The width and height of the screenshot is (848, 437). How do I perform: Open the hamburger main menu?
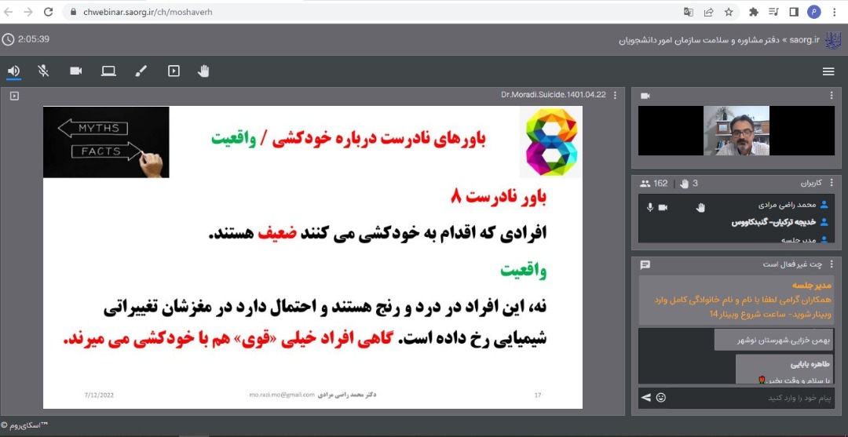pos(828,71)
